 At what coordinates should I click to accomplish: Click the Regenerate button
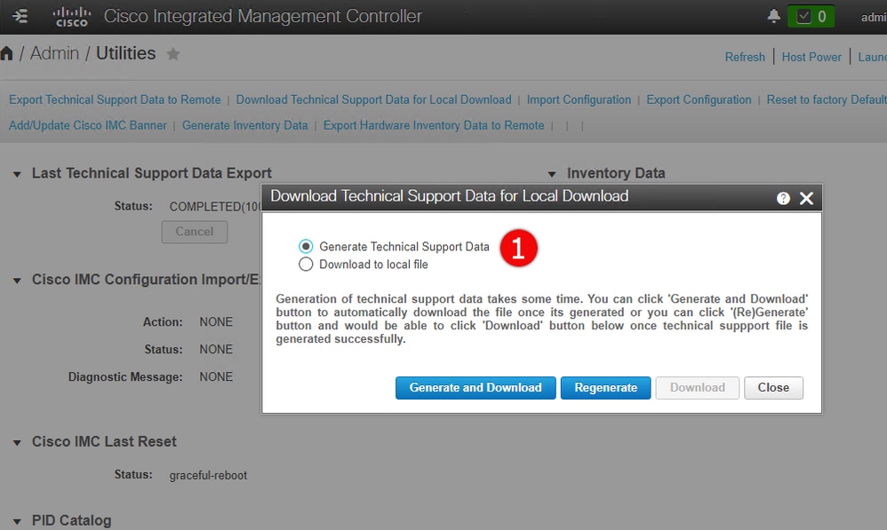pyautogui.click(x=606, y=388)
